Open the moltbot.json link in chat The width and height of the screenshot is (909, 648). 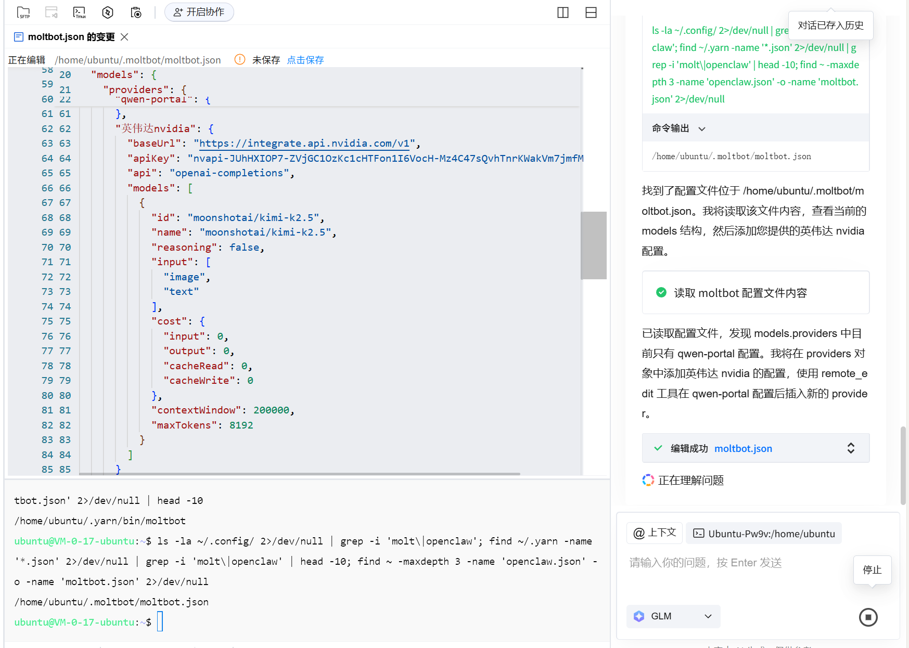[x=742, y=448]
